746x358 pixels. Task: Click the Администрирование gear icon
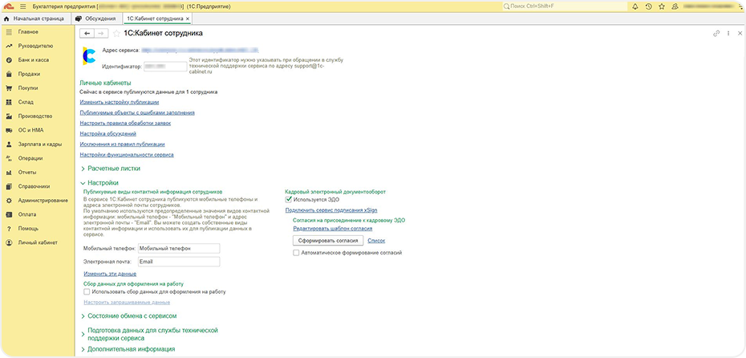coord(9,201)
